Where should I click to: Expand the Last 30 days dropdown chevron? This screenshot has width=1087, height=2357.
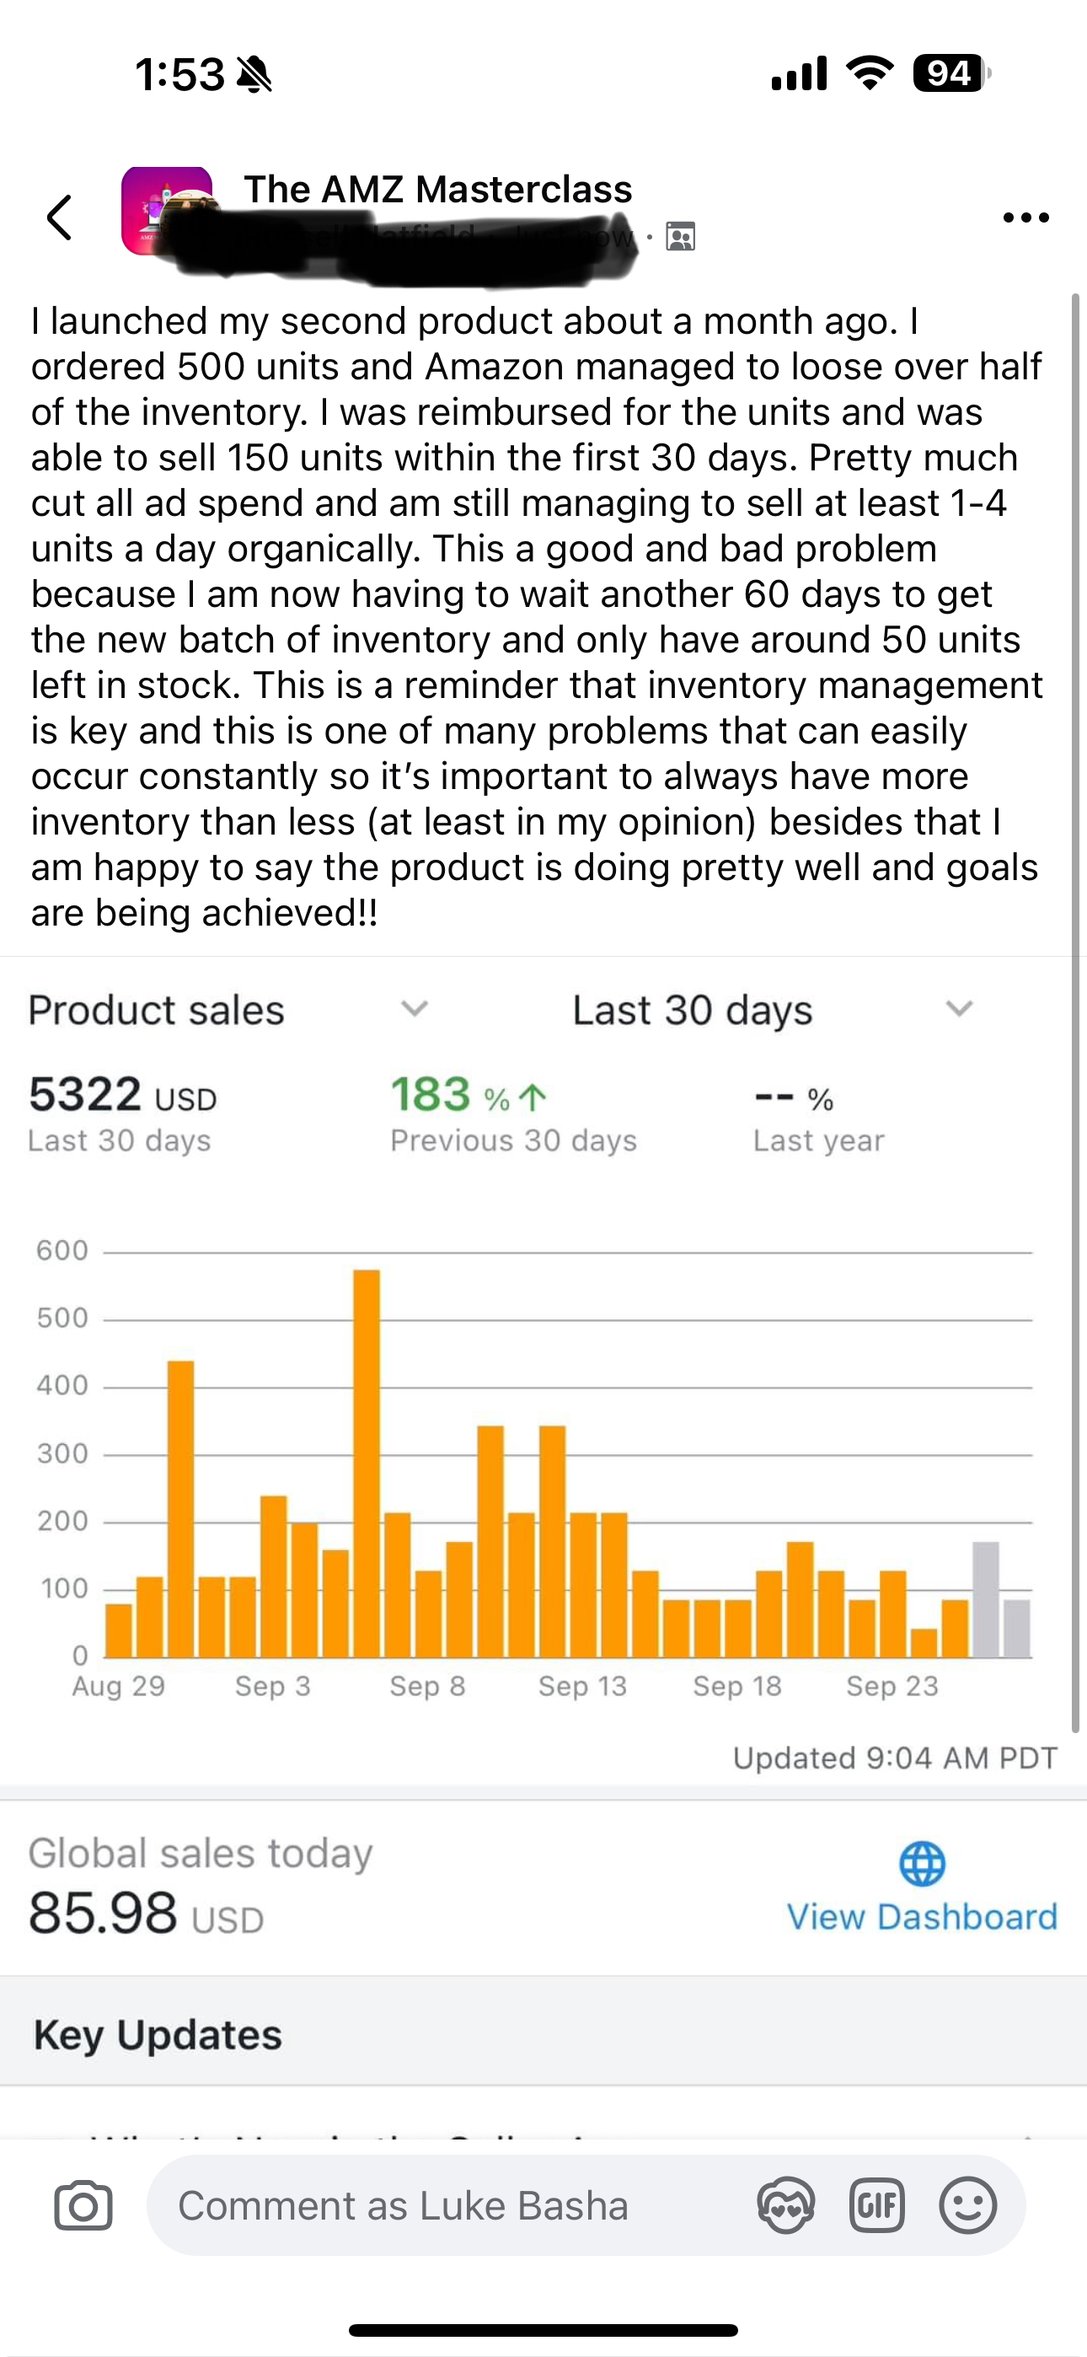point(959,1008)
